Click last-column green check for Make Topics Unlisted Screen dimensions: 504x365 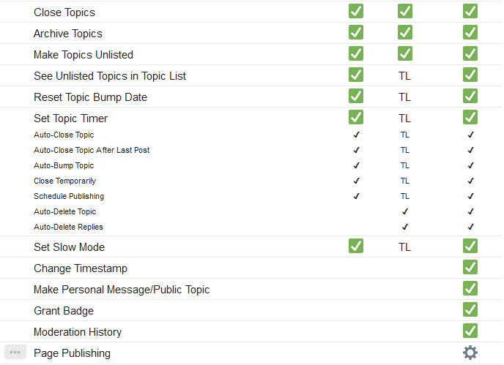(470, 54)
